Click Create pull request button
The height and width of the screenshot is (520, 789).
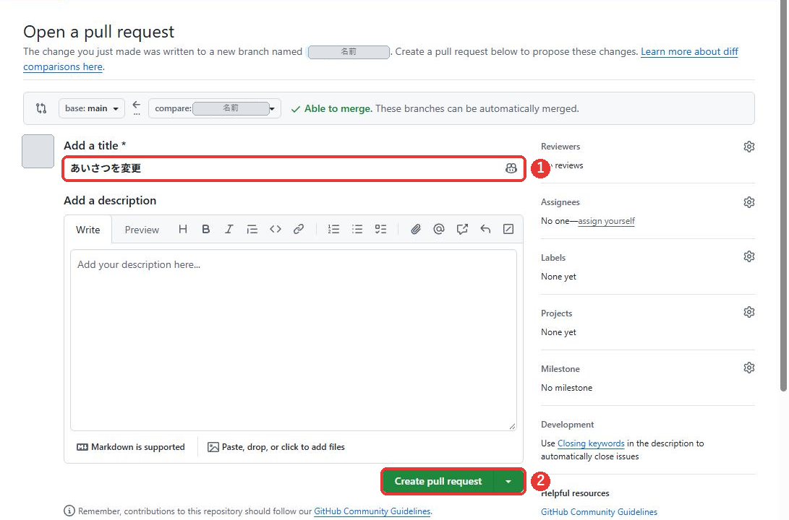(438, 481)
